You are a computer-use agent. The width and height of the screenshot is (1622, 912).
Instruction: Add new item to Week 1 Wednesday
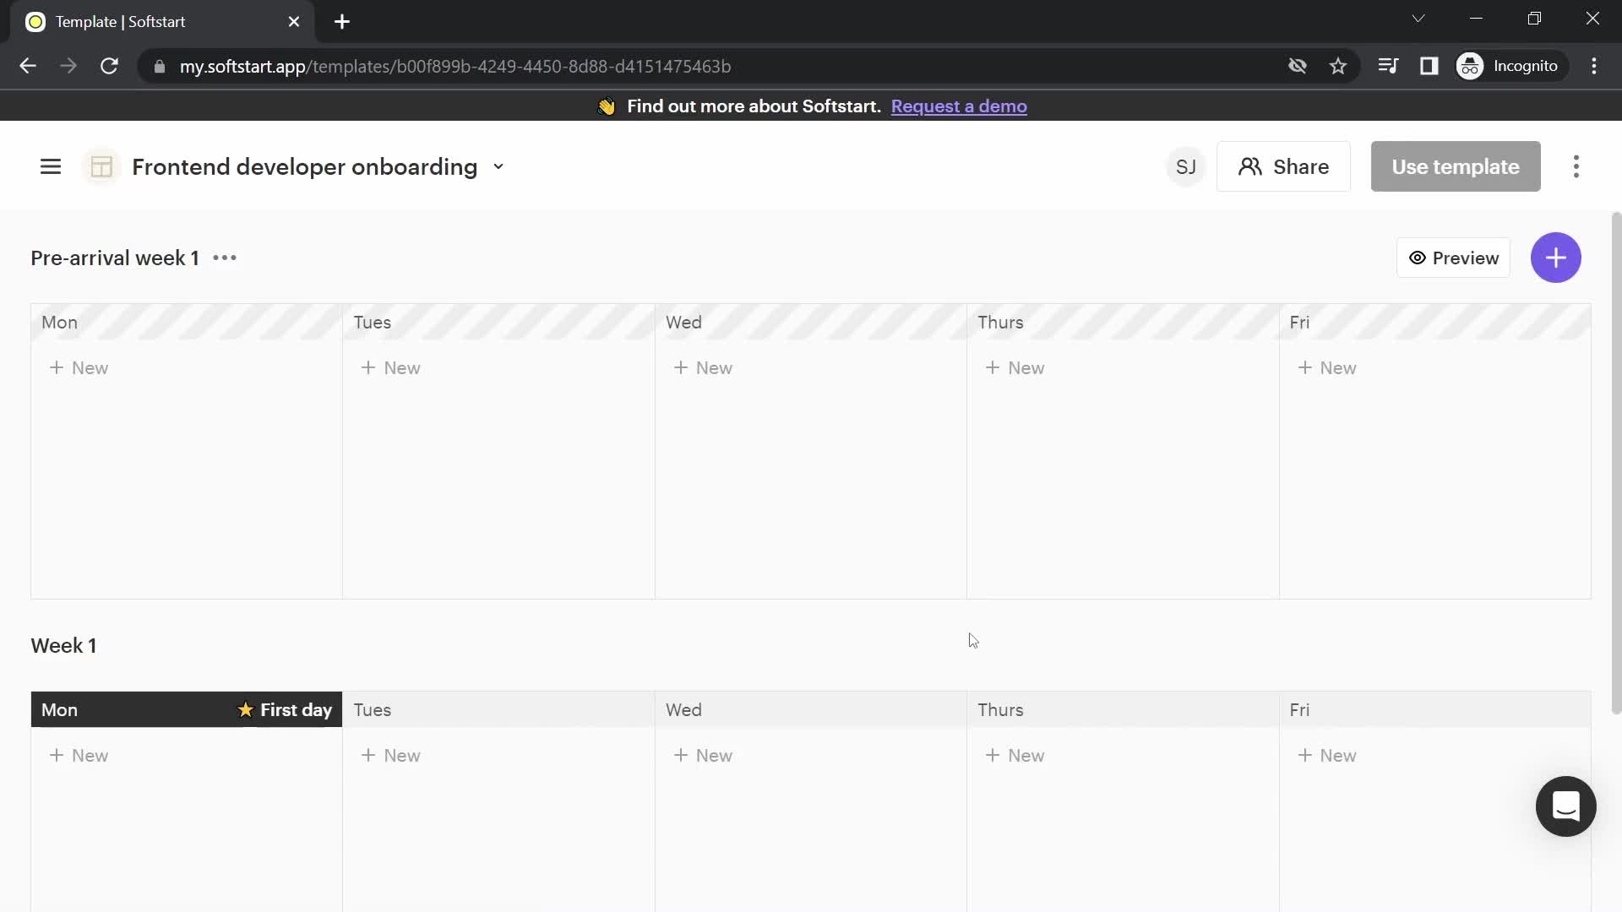tap(703, 755)
